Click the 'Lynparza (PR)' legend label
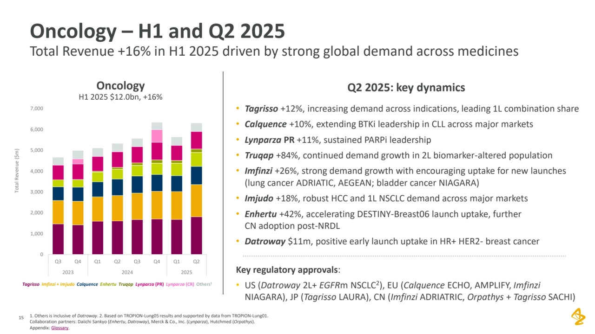 click(150, 284)
